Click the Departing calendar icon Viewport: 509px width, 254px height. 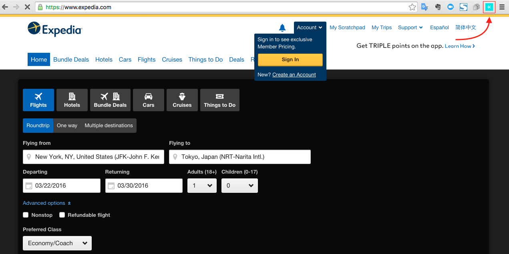[29, 186]
